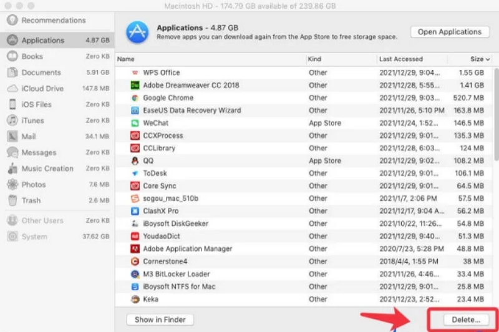The image size is (499, 332).
Task: Click the App Store icon in header
Action: (x=137, y=32)
